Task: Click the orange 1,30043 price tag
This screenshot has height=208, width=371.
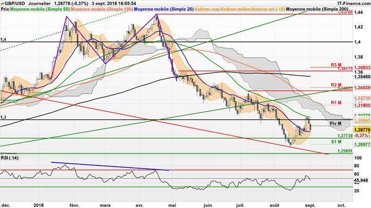Action: [x=362, y=120]
